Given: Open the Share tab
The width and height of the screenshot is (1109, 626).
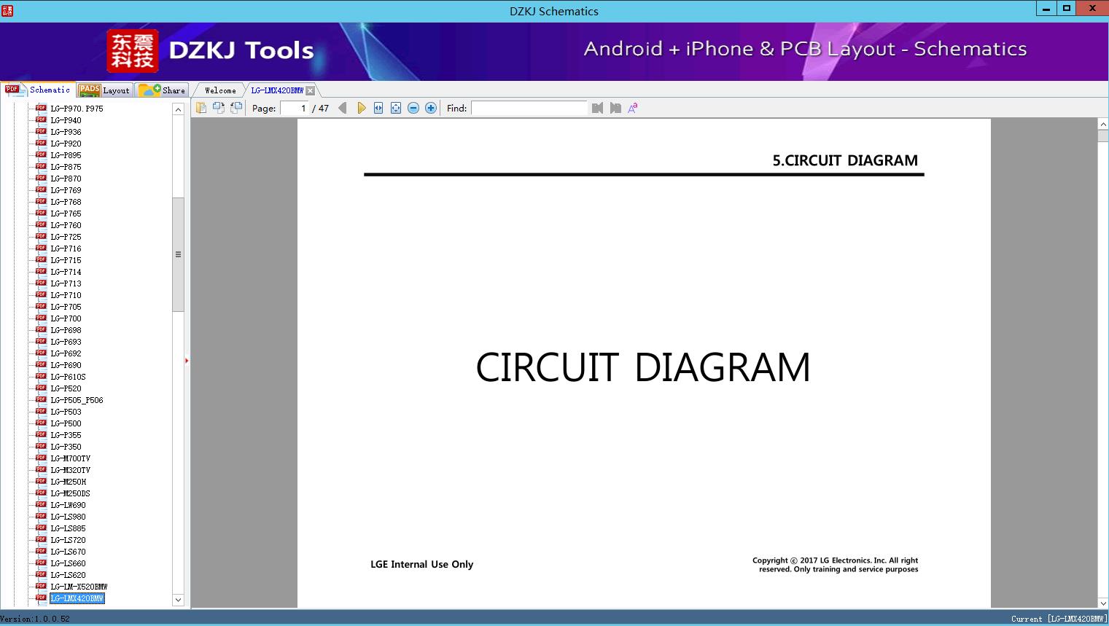Looking at the screenshot, I should coord(163,90).
